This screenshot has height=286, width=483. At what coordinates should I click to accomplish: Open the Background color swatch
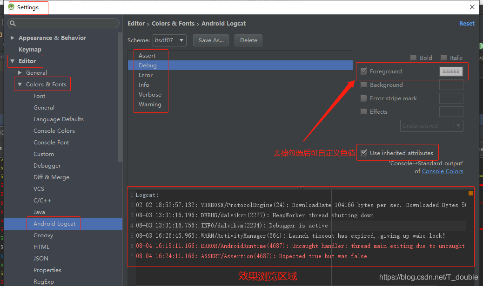click(x=451, y=85)
